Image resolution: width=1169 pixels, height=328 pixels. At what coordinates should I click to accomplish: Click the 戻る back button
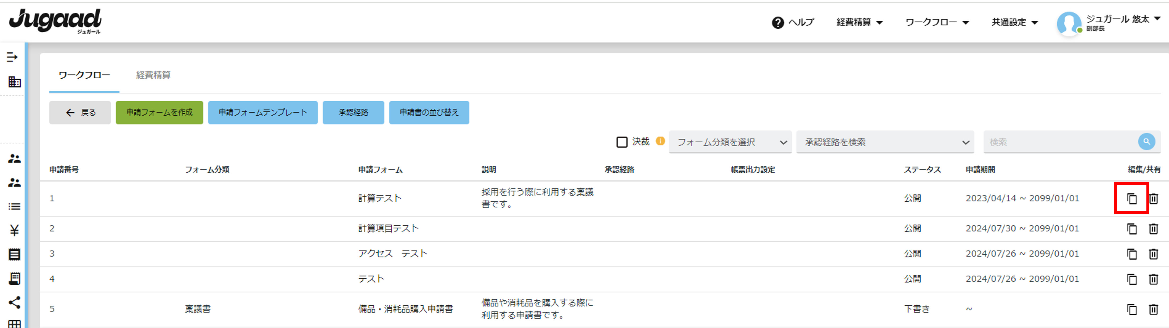(x=80, y=113)
